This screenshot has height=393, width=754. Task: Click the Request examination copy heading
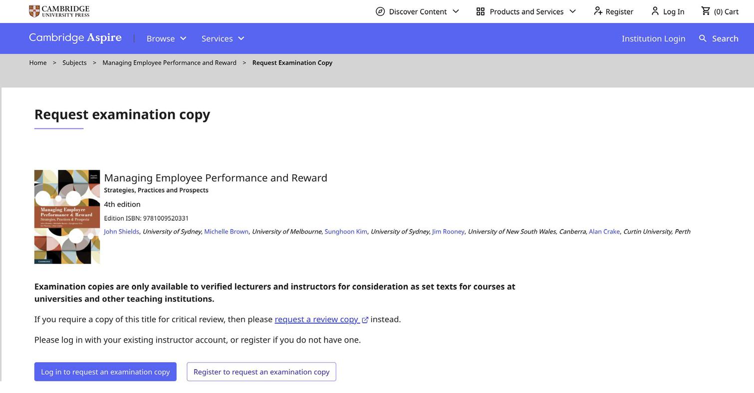coord(122,115)
